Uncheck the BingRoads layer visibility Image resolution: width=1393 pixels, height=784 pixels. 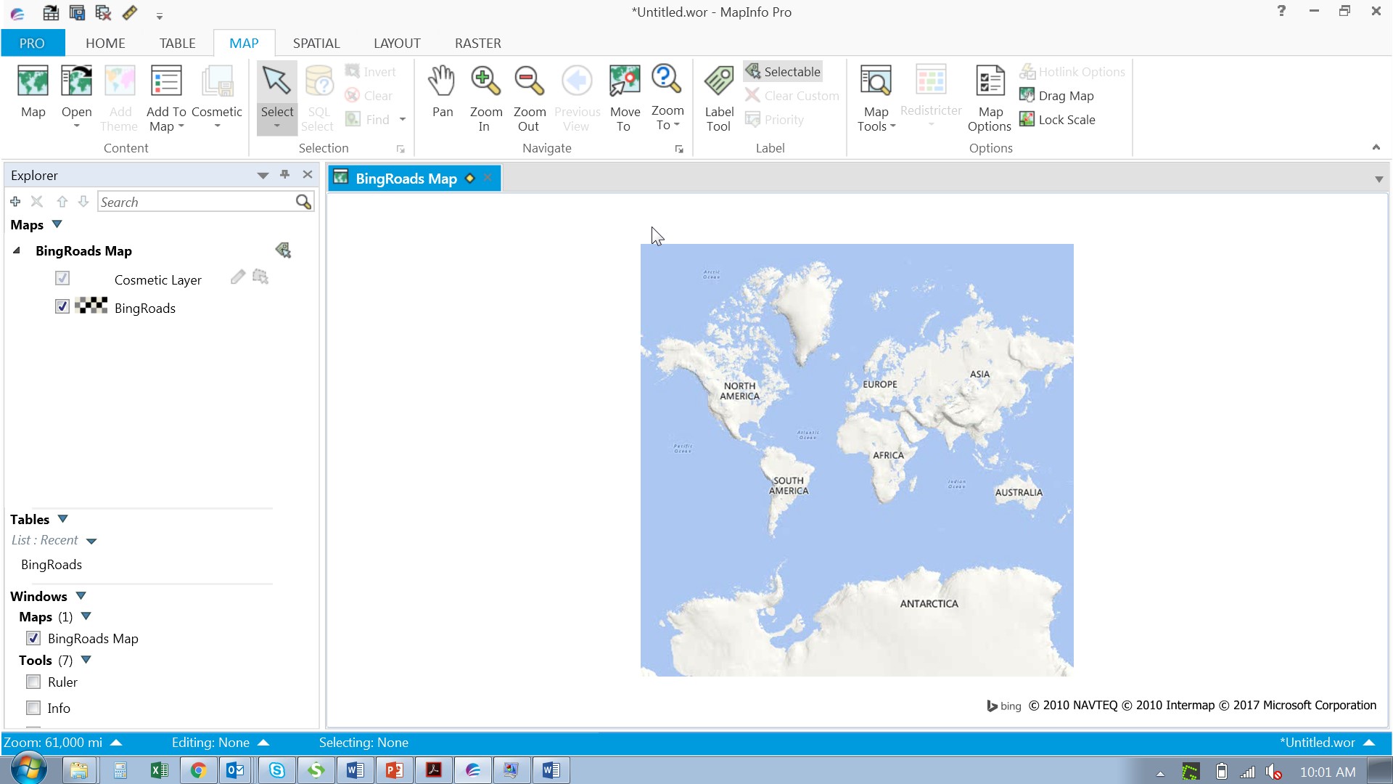coord(62,306)
